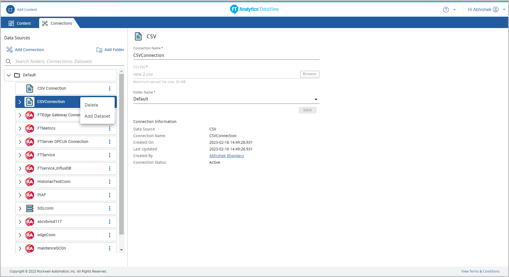Collapse the Default folder

9,75
